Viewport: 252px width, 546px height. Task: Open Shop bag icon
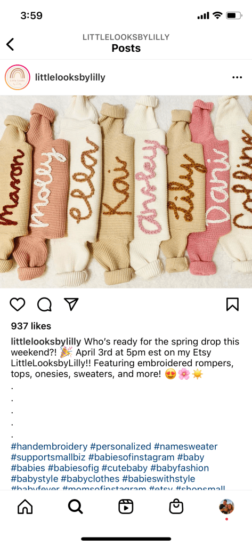point(176,507)
